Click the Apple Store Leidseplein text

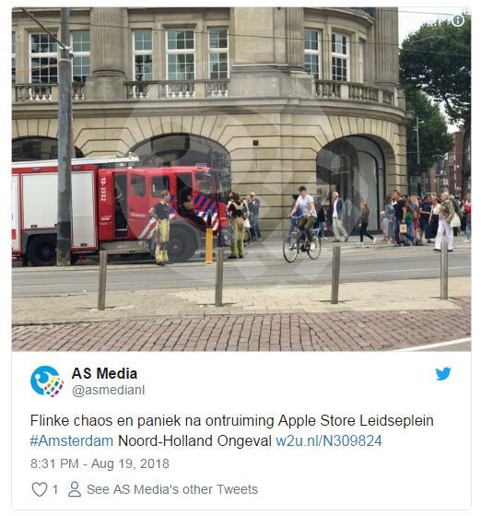pos(356,420)
